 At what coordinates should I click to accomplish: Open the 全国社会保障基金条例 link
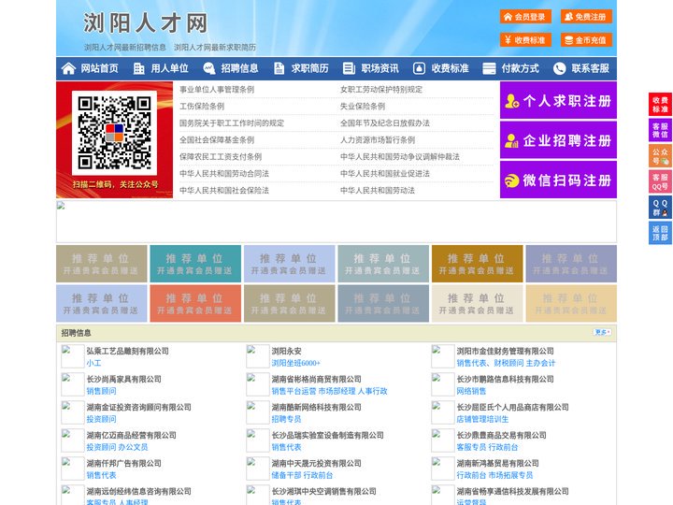coord(217,140)
